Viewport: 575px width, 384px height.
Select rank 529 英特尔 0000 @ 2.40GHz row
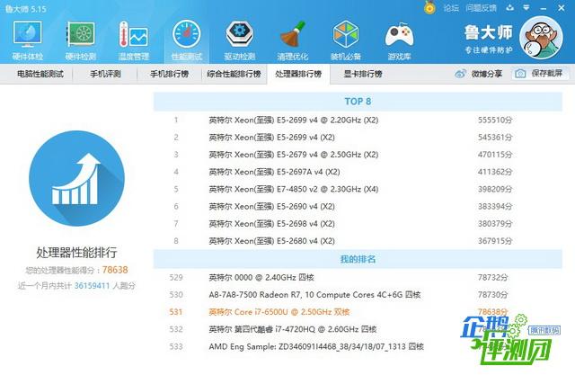click(358, 278)
